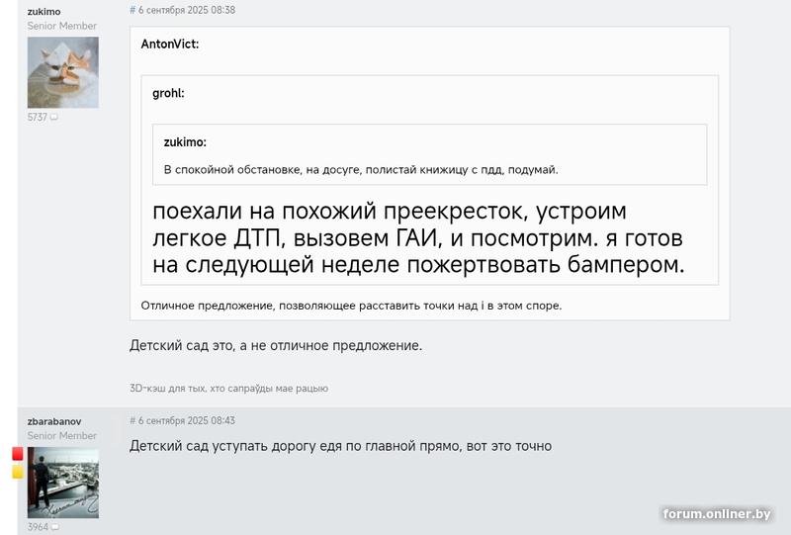The image size is (791, 535).
Task: Click the zukimo name in the innermost quote
Action: [x=185, y=142]
